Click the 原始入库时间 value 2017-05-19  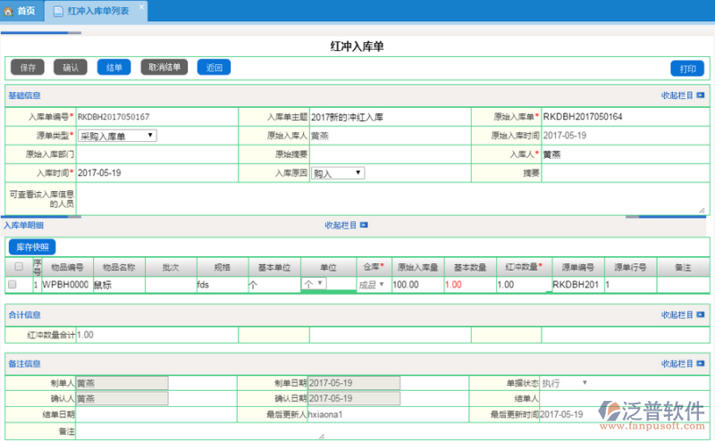[x=565, y=136]
